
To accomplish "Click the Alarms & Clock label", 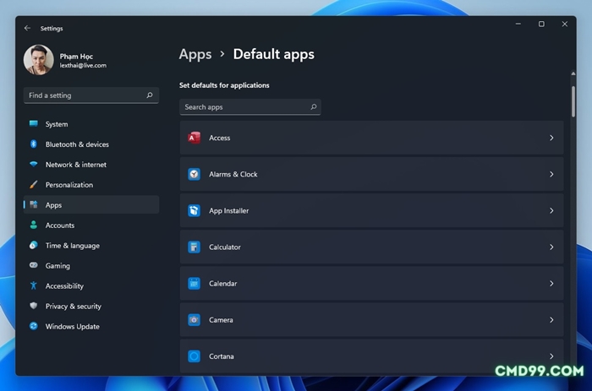I will (233, 175).
